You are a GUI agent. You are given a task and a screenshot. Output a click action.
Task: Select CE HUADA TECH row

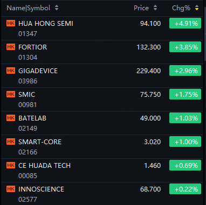point(102,170)
